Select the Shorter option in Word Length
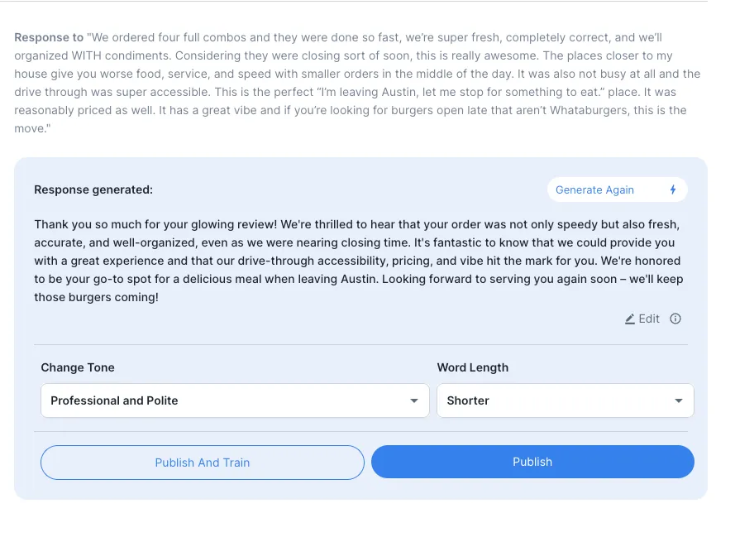 pyautogui.click(x=566, y=400)
